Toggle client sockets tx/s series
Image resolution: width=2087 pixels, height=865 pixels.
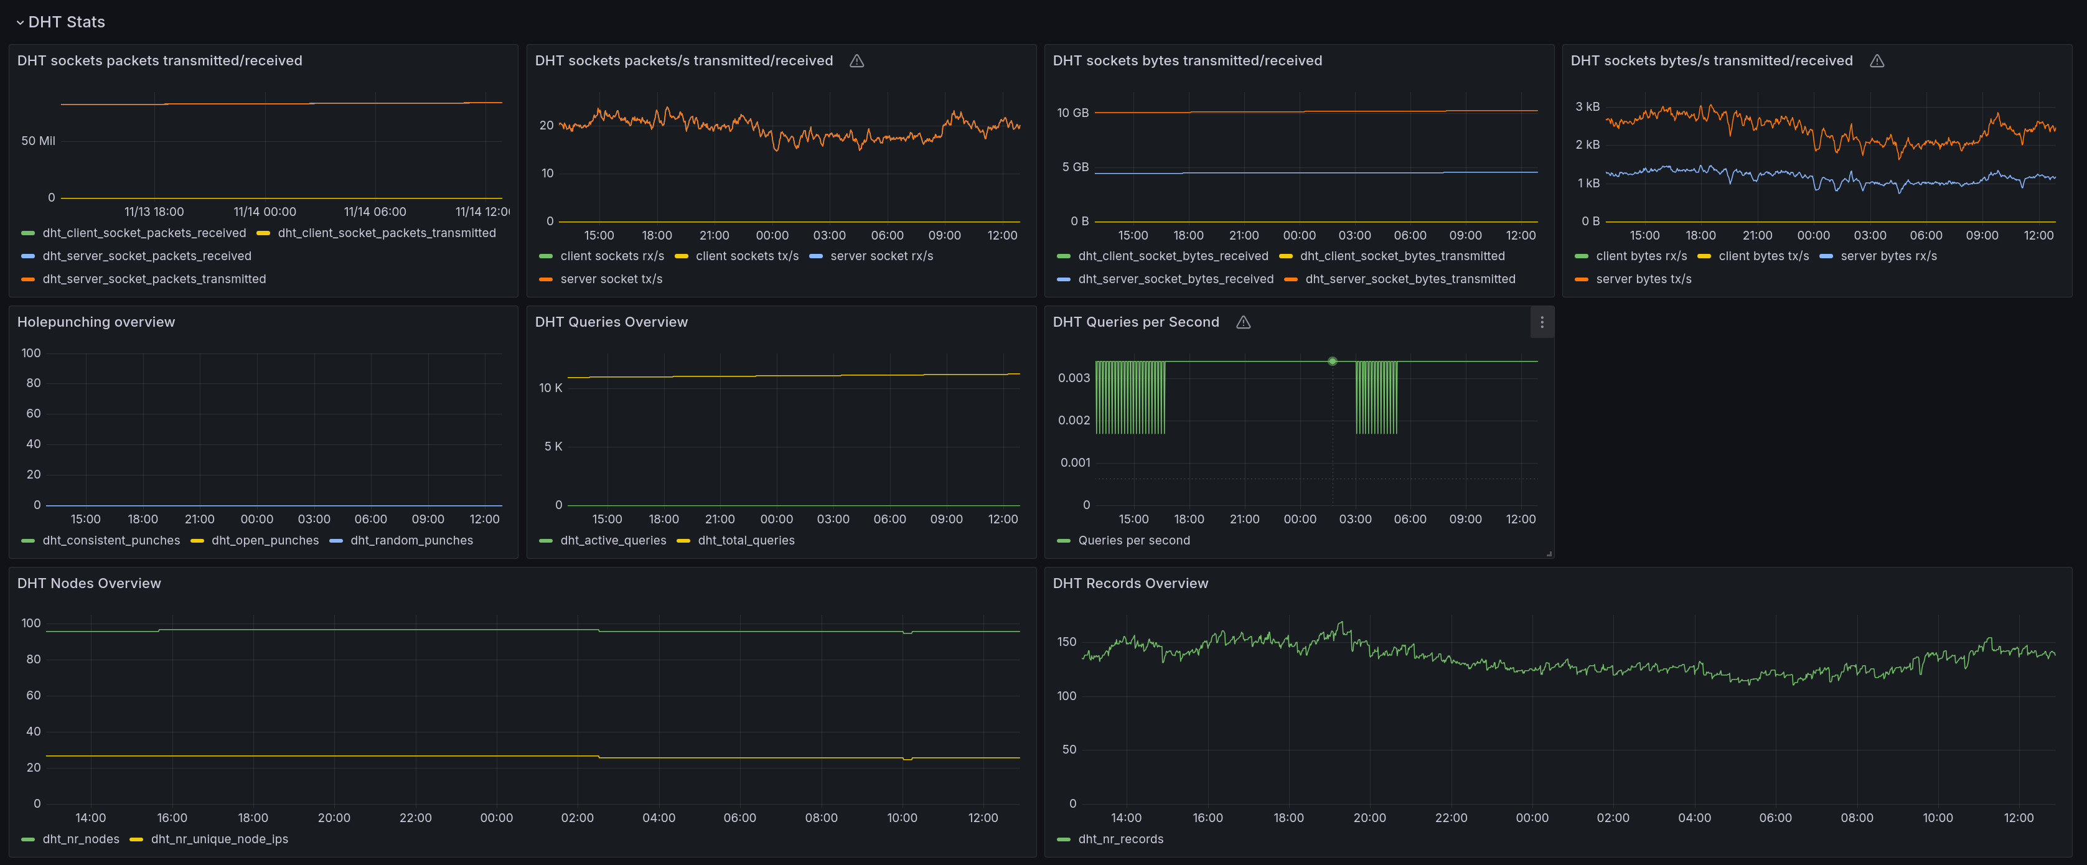pos(746,256)
